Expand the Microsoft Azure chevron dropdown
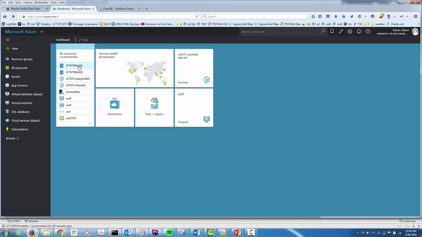Viewport: 422px width, 237px height. pyautogui.click(x=42, y=32)
